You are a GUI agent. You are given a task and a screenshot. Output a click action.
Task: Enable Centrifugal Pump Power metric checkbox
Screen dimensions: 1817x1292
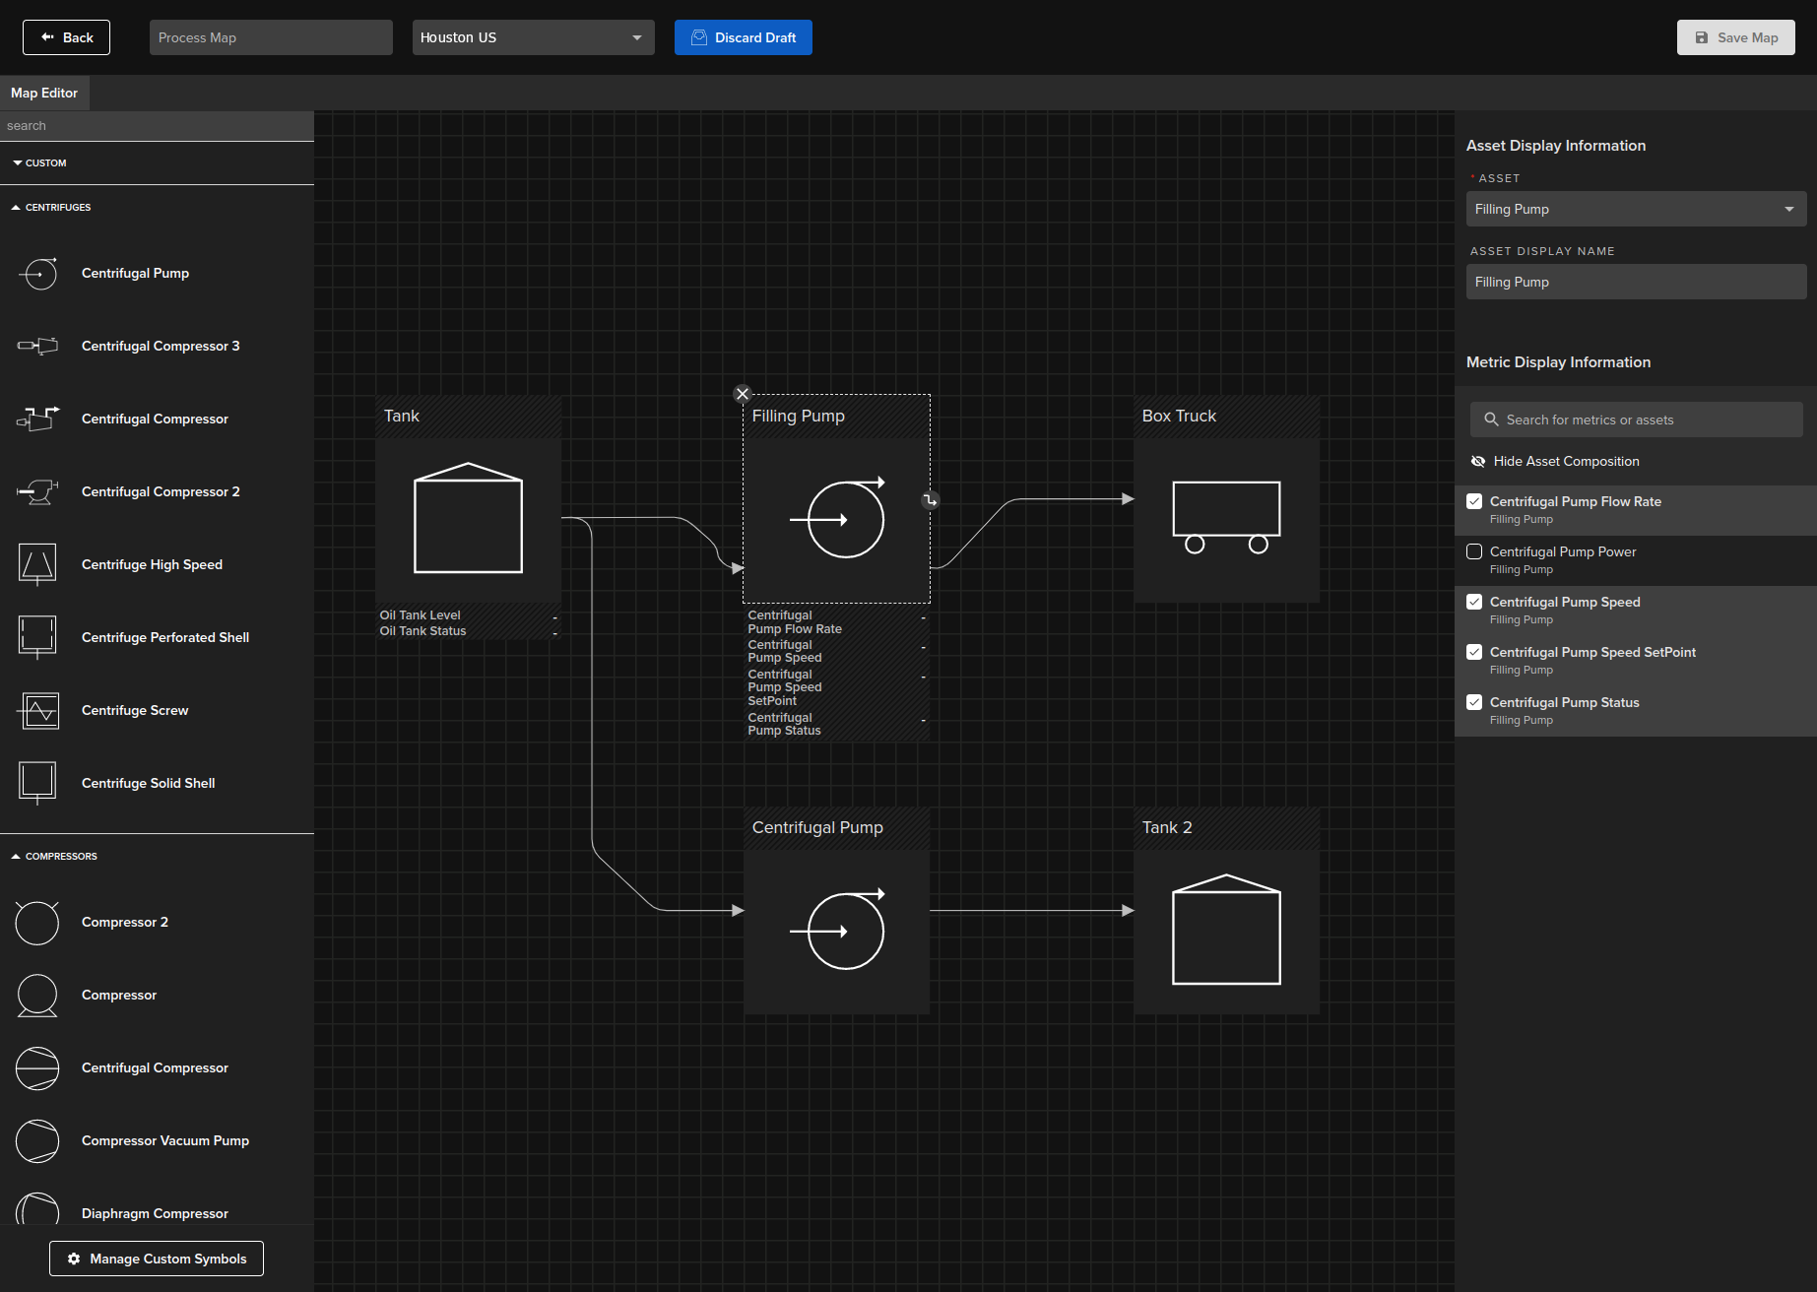coord(1474,551)
